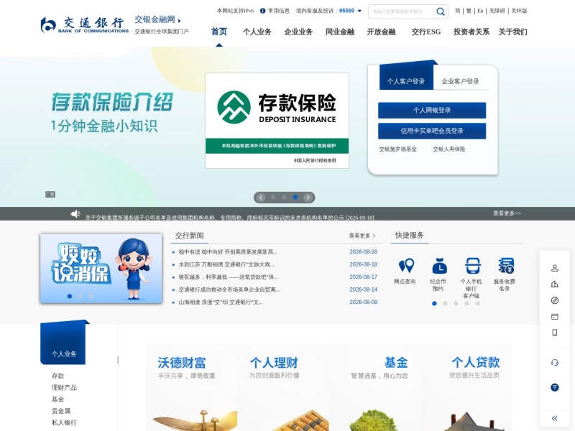This screenshot has height=431, width=575.
Task: Expand the 95559 hotline dropdown arrow
Action: (x=359, y=11)
